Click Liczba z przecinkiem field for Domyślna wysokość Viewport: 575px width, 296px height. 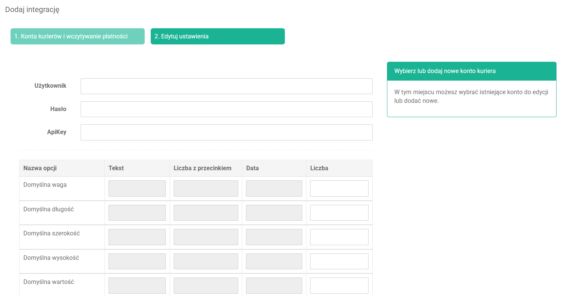click(x=206, y=261)
